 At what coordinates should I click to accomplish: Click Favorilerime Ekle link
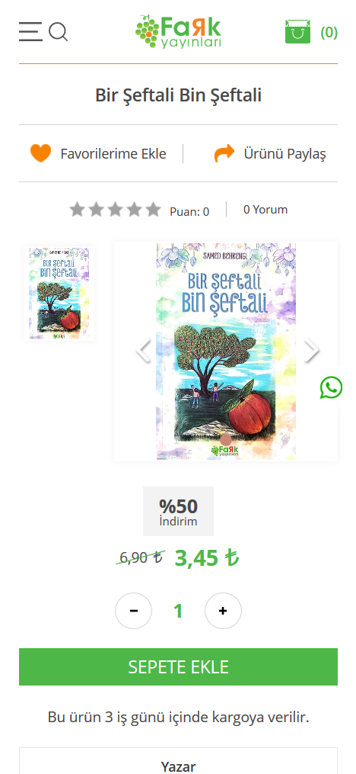coord(113,153)
